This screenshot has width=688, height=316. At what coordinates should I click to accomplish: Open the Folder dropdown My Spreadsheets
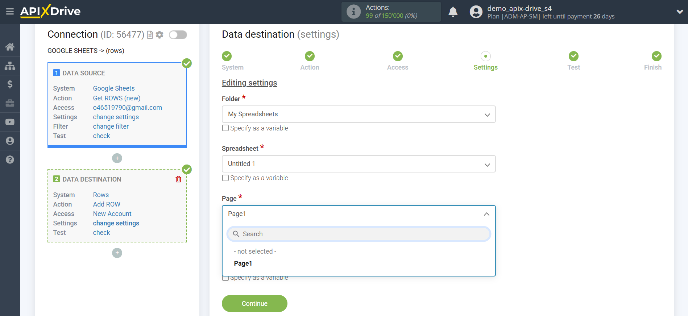click(x=358, y=114)
